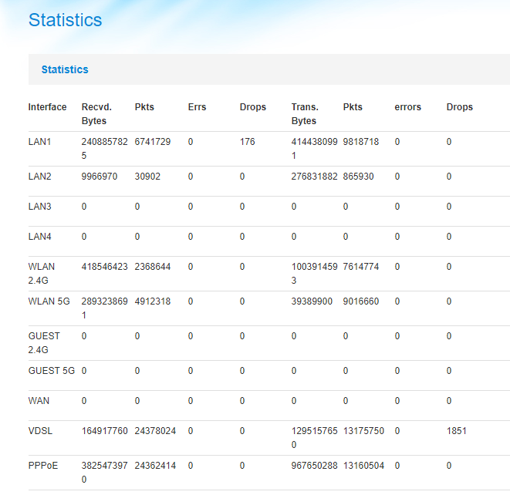Select the Recvd. Bytes column header
The height and width of the screenshot is (495, 510).
click(x=96, y=114)
